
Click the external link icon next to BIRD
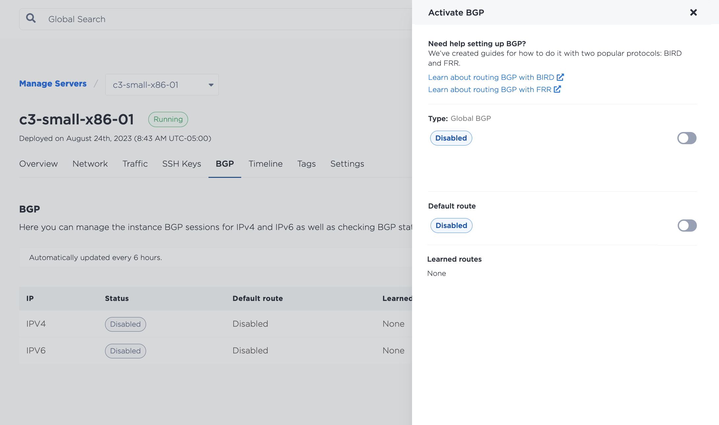point(560,77)
